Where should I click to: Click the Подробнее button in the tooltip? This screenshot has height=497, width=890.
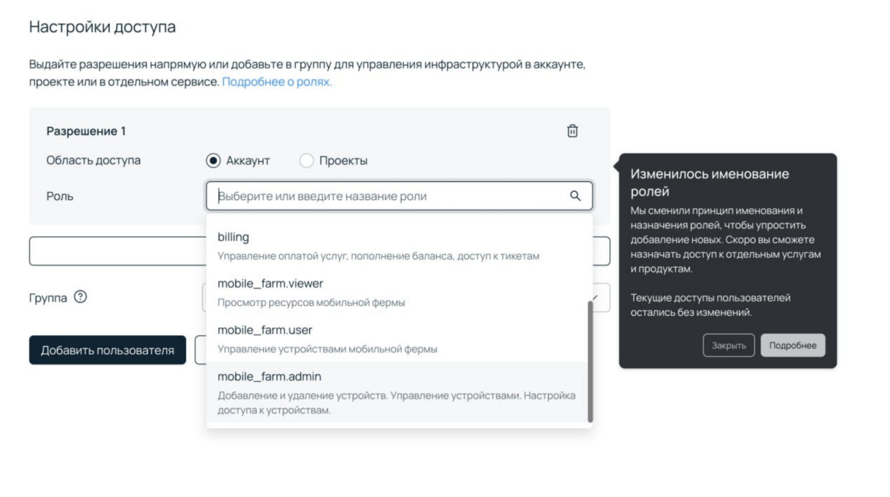tap(793, 345)
